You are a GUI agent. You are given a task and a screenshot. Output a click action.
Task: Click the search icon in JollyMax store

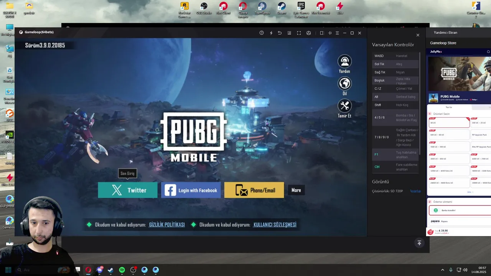pyautogui.click(x=488, y=51)
